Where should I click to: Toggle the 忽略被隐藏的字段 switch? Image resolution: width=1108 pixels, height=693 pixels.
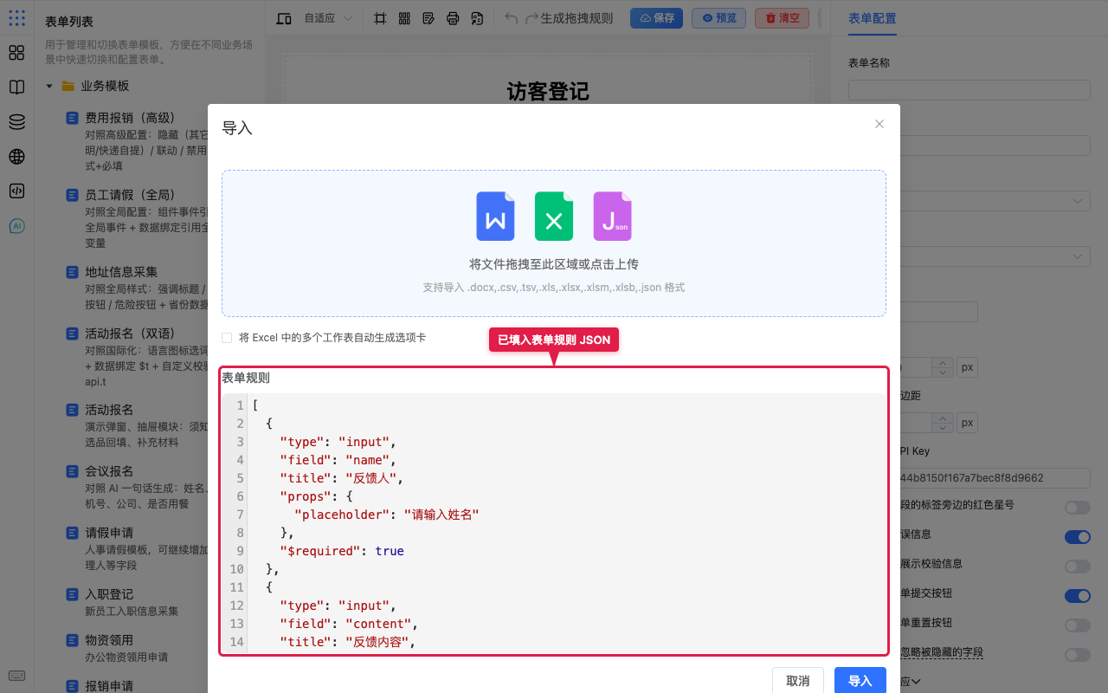[x=1077, y=655]
